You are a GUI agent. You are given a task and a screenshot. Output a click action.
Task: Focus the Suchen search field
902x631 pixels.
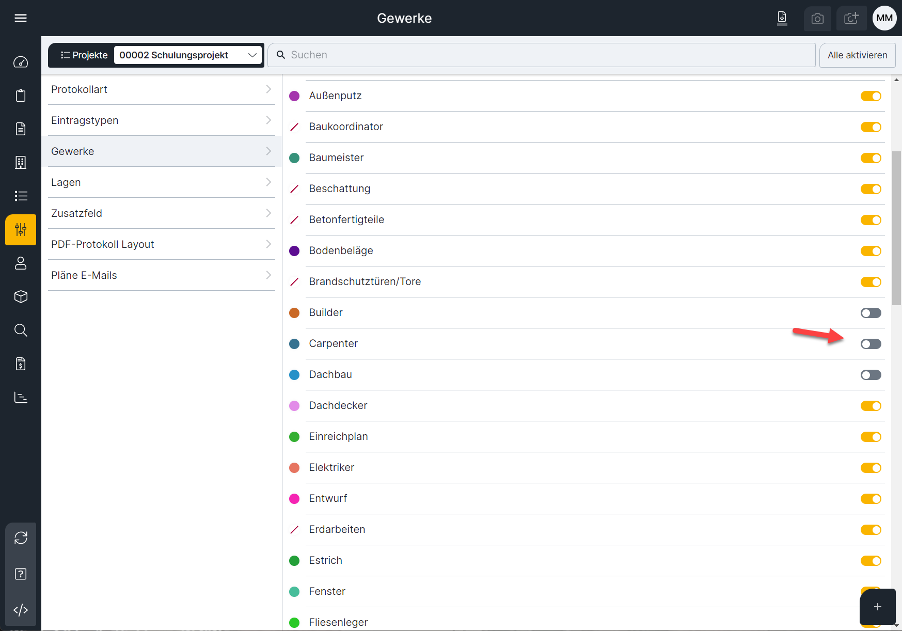point(542,55)
